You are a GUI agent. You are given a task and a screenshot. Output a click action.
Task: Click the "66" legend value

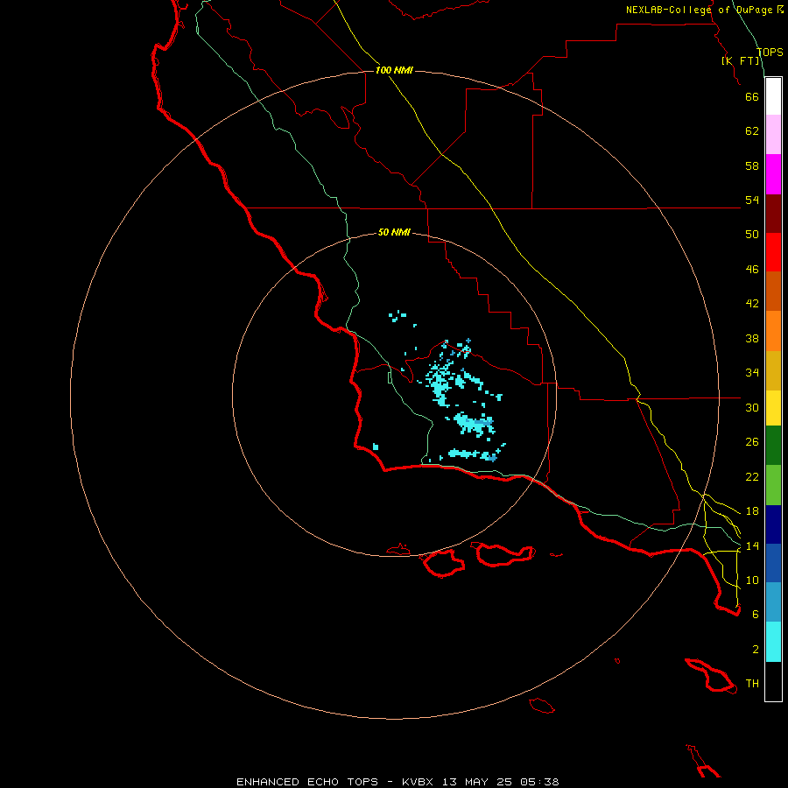click(752, 96)
